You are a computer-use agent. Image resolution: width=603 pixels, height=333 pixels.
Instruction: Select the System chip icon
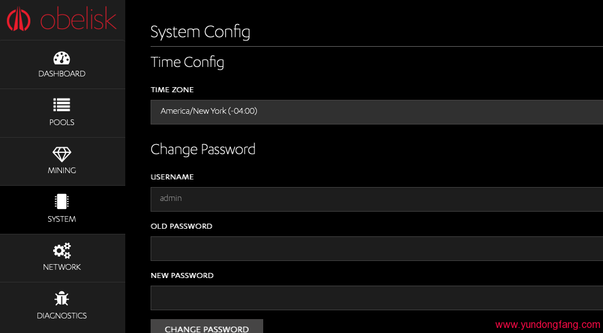coord(62,202)
